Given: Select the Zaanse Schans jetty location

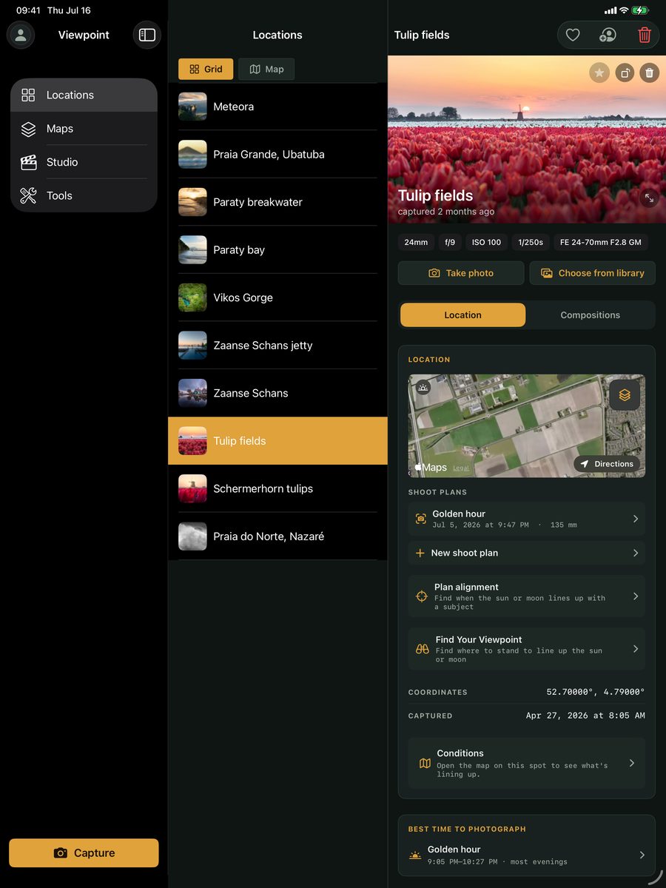Looking at the screenshot, I should [x=277, y=345].
